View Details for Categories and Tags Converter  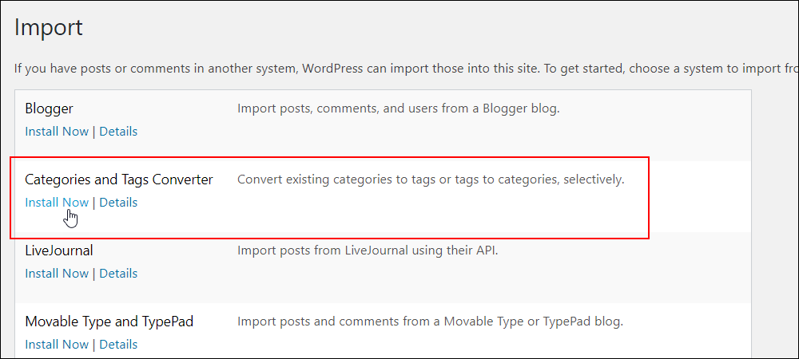coord(118,203)
